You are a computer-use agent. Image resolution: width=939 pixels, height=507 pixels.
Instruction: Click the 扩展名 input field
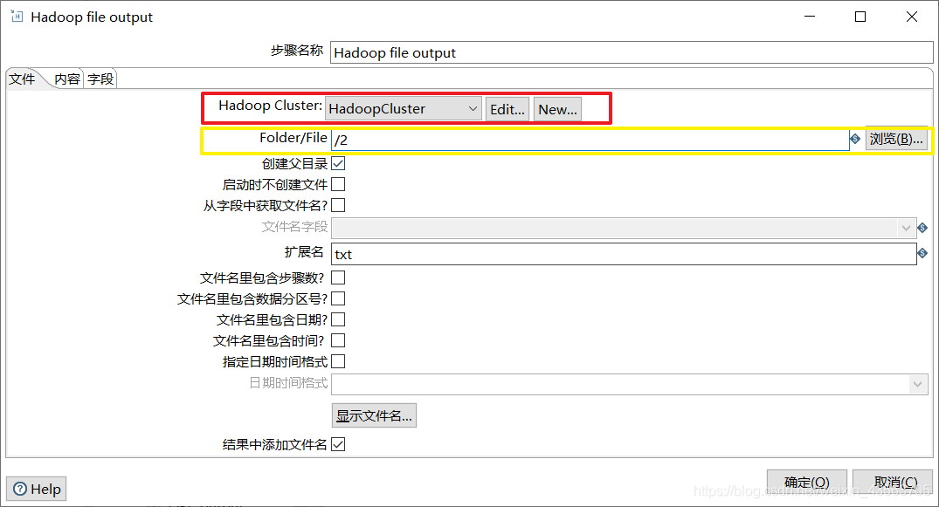point(624,254)
